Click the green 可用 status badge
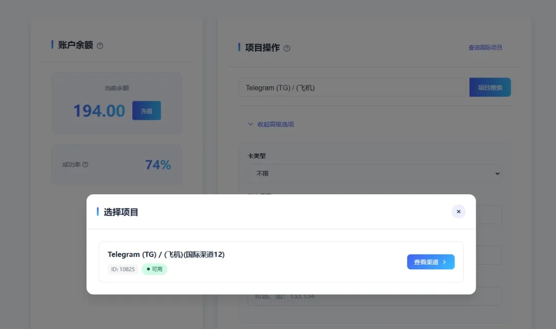 pyautogui.click(x=154, y=269)
